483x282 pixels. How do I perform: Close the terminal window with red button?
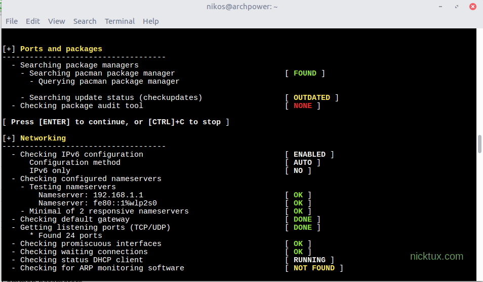(472, 7)
